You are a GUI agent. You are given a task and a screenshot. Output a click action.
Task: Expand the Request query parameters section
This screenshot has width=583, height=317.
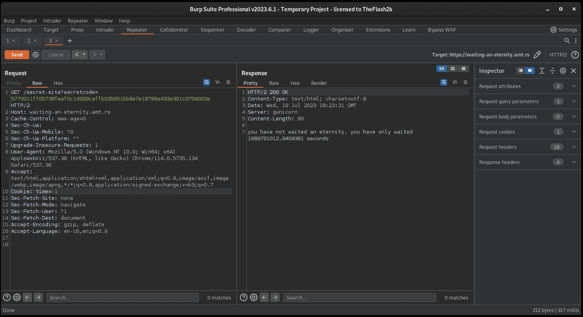pos(574,101)
